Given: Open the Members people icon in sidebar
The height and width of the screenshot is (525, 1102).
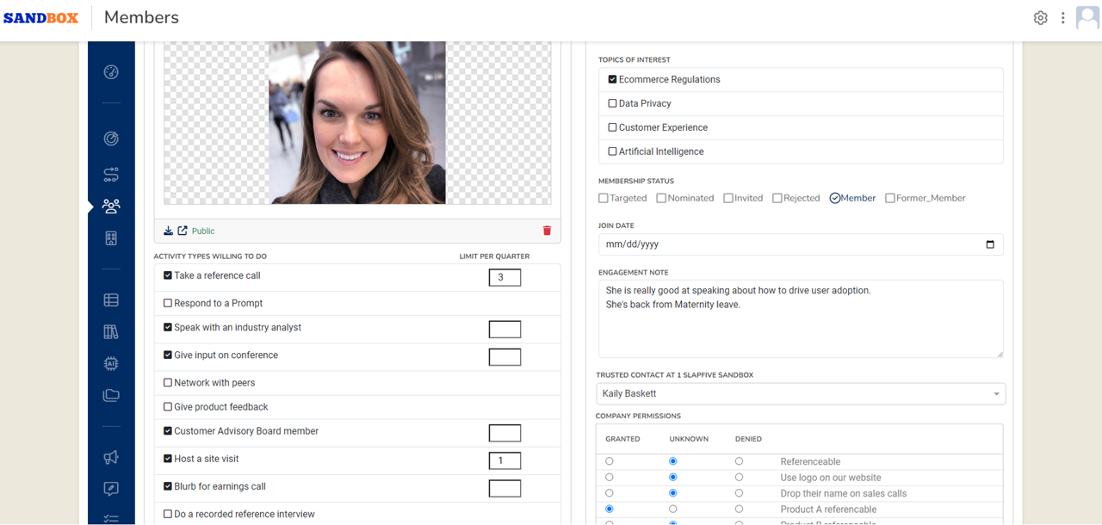Looking at the screenshot, I should point(111,207).
